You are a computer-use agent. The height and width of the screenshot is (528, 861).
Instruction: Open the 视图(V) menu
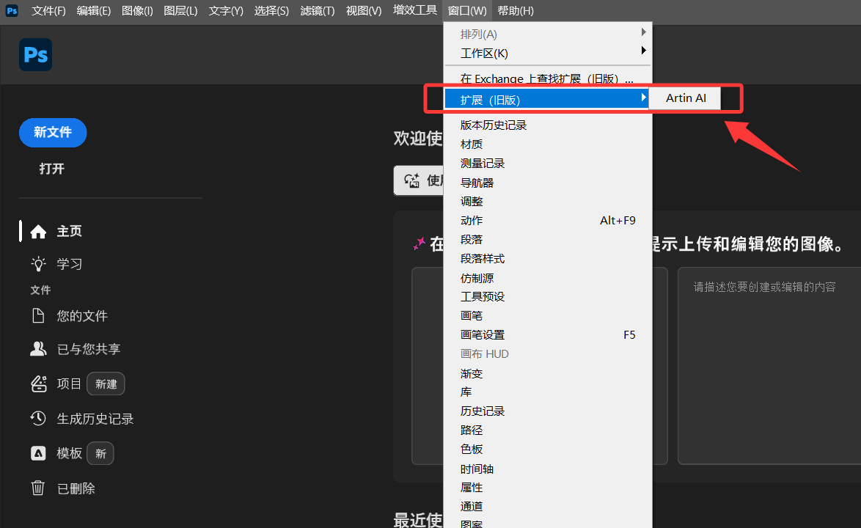coord(364,10)
